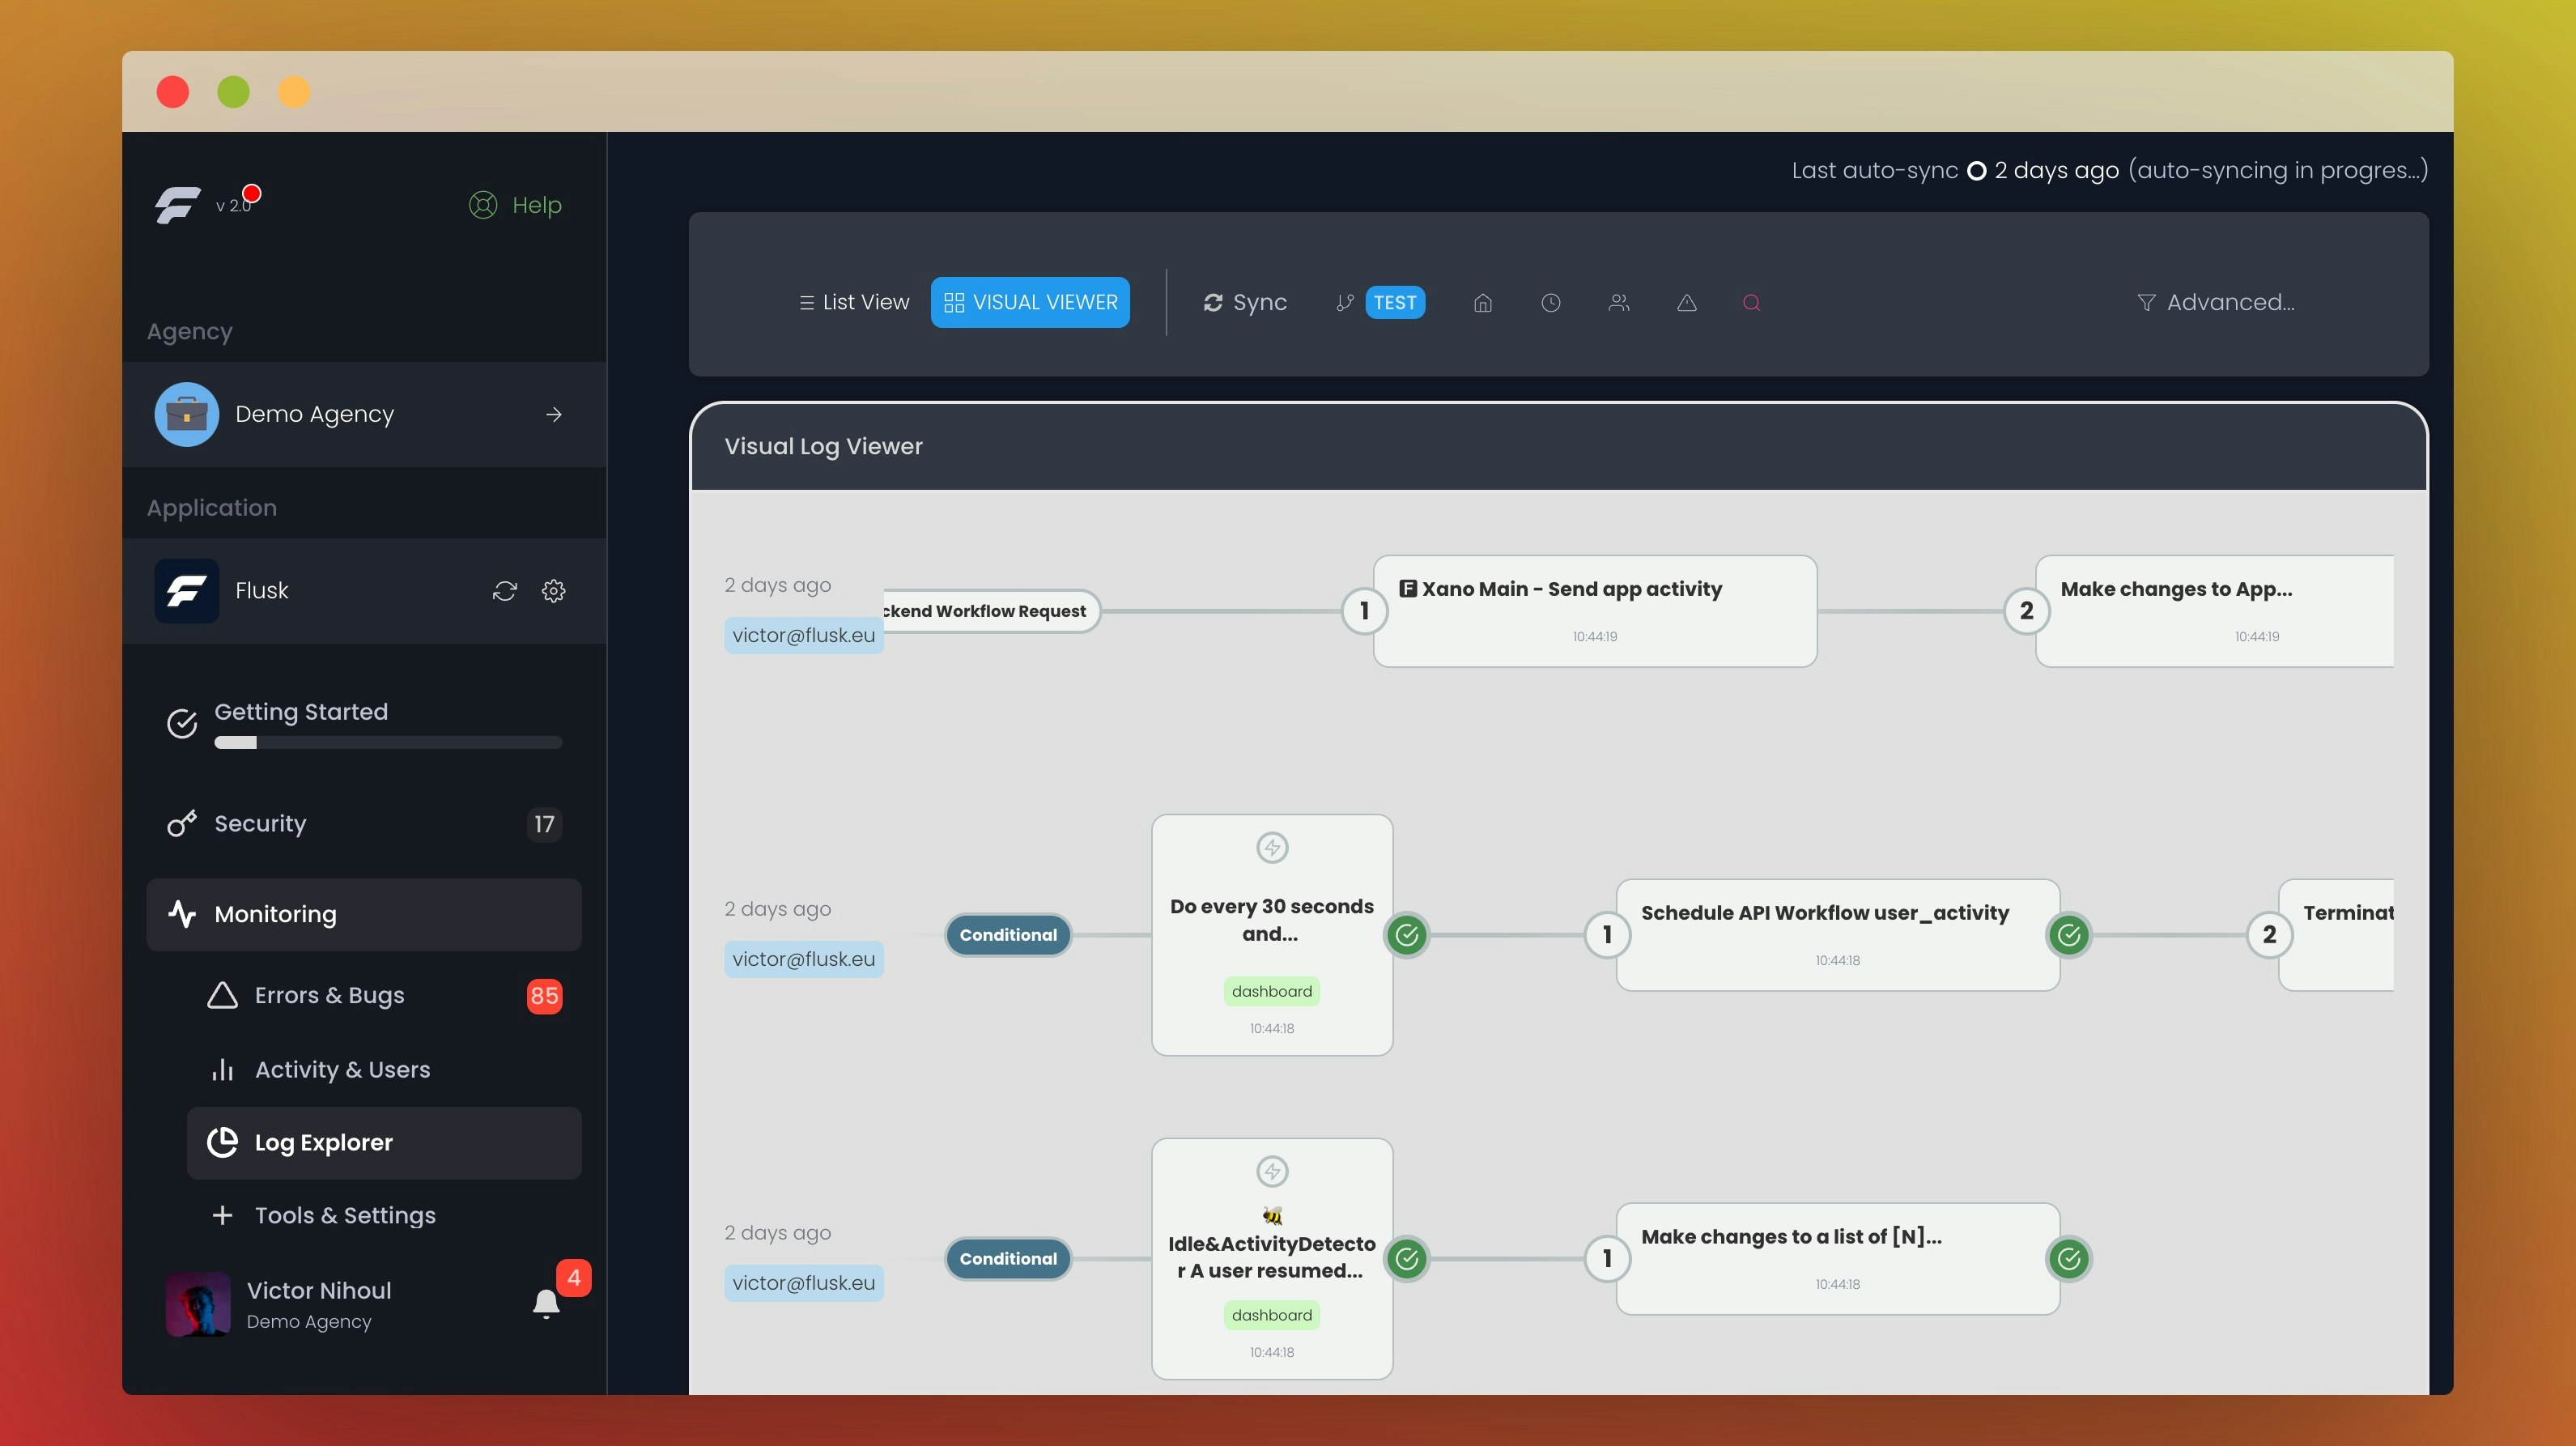Image resolution: width=2576 pixels, height=1446 pixels.
Task: Click the plus icon beside Tools & Settings
Action: [222, 1215]
